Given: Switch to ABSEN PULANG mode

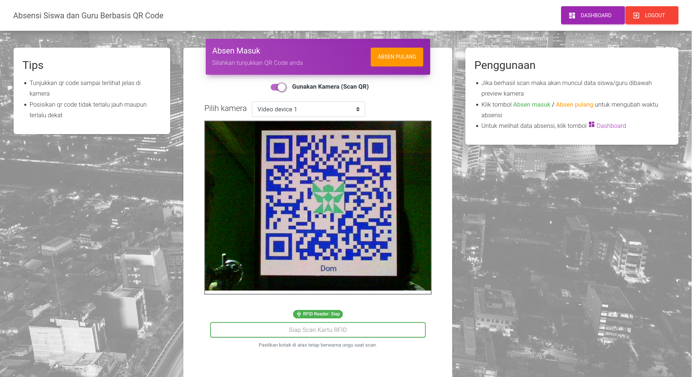Looking at the screenshot, I should pos(397,57).
